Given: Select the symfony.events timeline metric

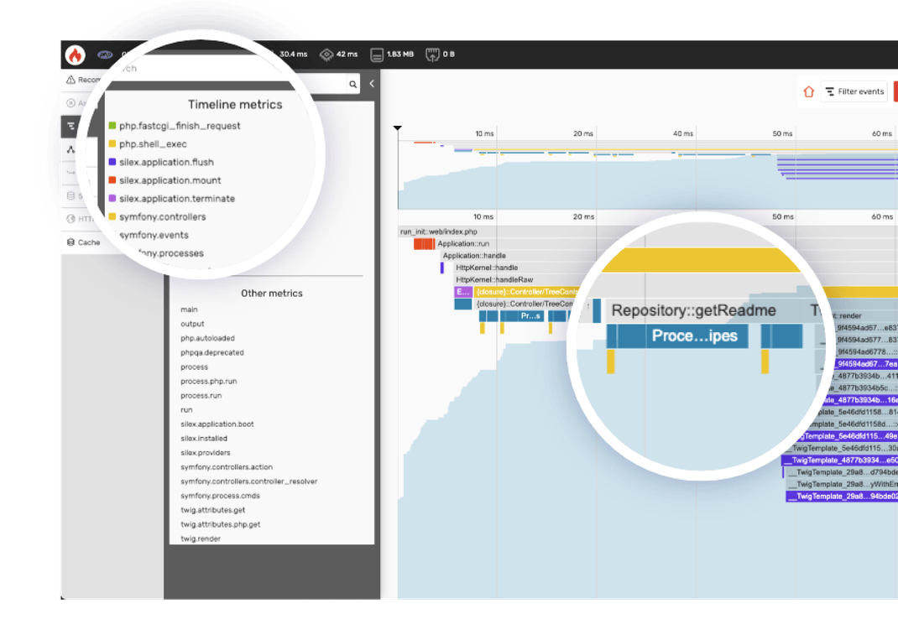Looking at the screenshot, I should click(154, 235).
